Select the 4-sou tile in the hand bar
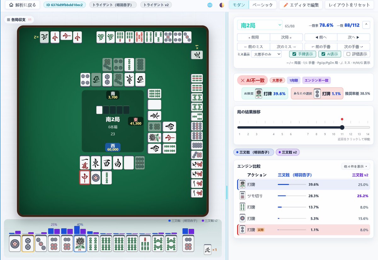The height and width of the screenshot is (260, 378). (93, 243)
